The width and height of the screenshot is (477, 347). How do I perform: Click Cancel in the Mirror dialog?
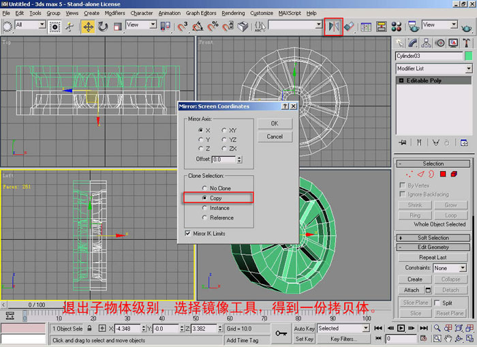275,137
